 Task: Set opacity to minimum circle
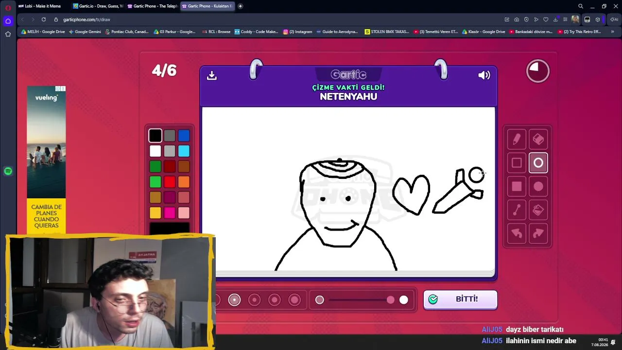[x=319, y=300]
